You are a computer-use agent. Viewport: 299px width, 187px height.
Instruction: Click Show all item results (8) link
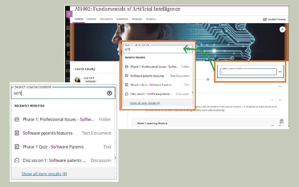coord(44,174)
